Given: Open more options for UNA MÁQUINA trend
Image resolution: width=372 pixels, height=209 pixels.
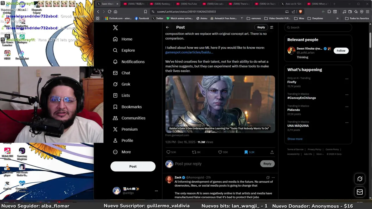Looking at the screenshot, I should tap(347, 122).
